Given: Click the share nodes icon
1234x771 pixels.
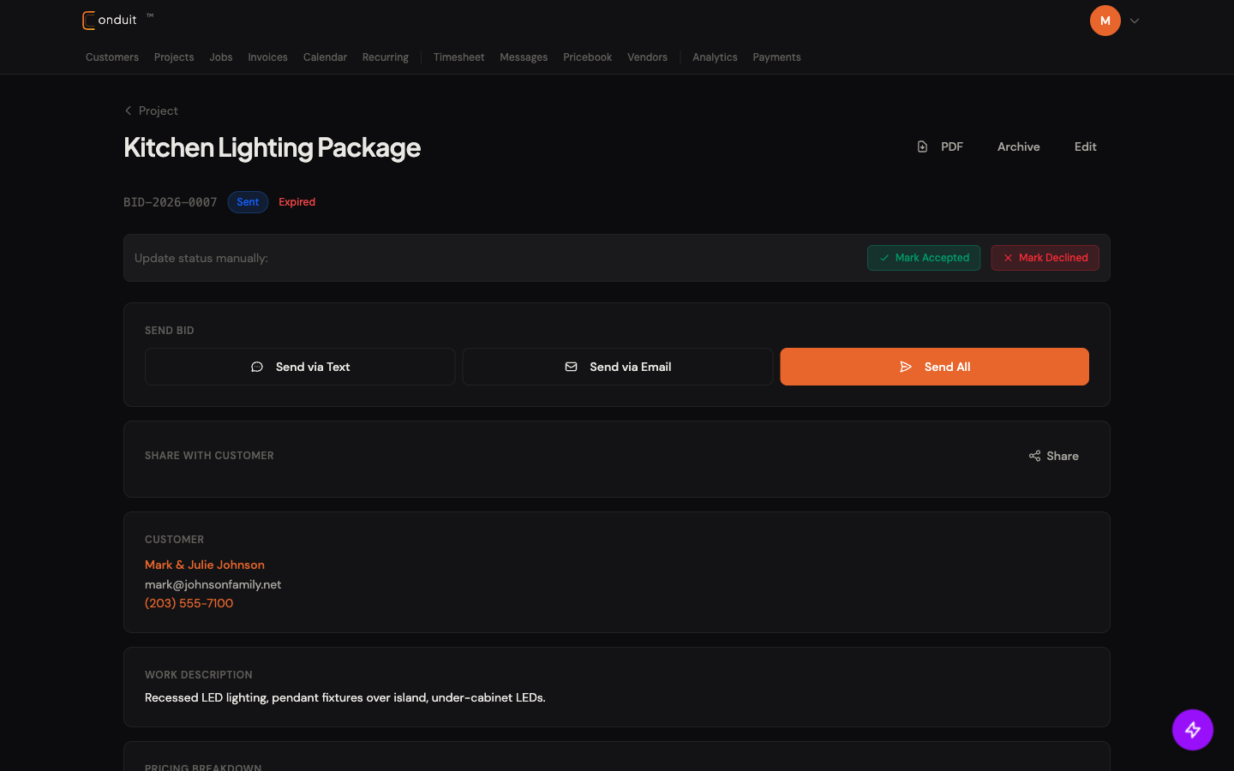Looking at the screenshot, I should click(1034, 456).
